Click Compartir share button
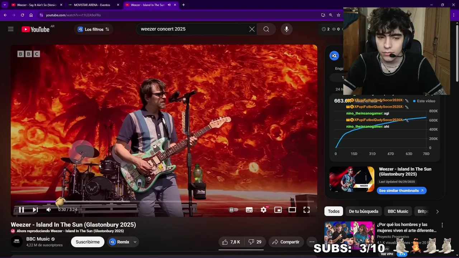The height and width of the screenshot is (258, 459). (286, 242)
